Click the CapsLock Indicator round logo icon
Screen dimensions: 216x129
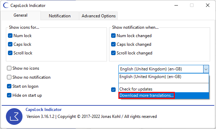[14, 117]
